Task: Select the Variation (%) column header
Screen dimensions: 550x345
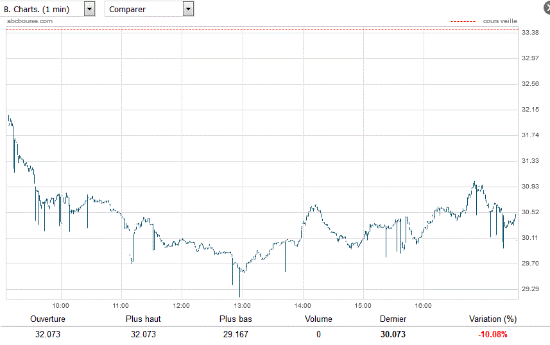Action: (x=493, y=319)
